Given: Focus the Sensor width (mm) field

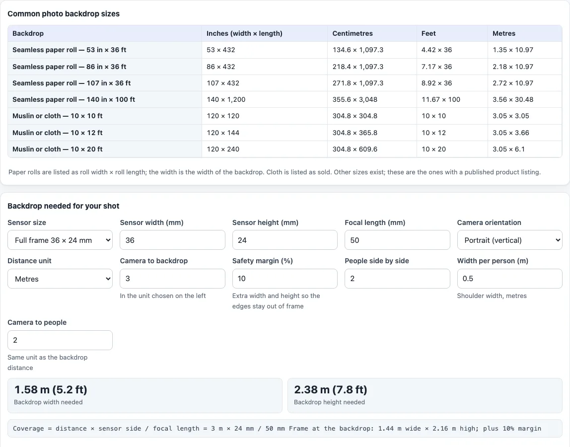Looking at the screenshot, I should 172,240.
